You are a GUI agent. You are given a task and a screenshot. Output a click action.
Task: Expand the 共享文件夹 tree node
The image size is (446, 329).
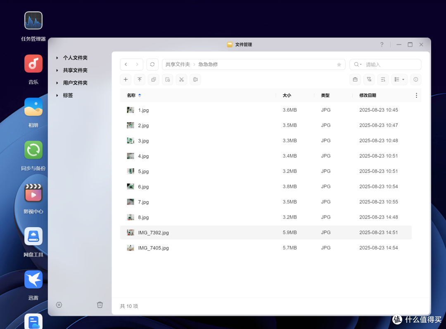point(57,70)
